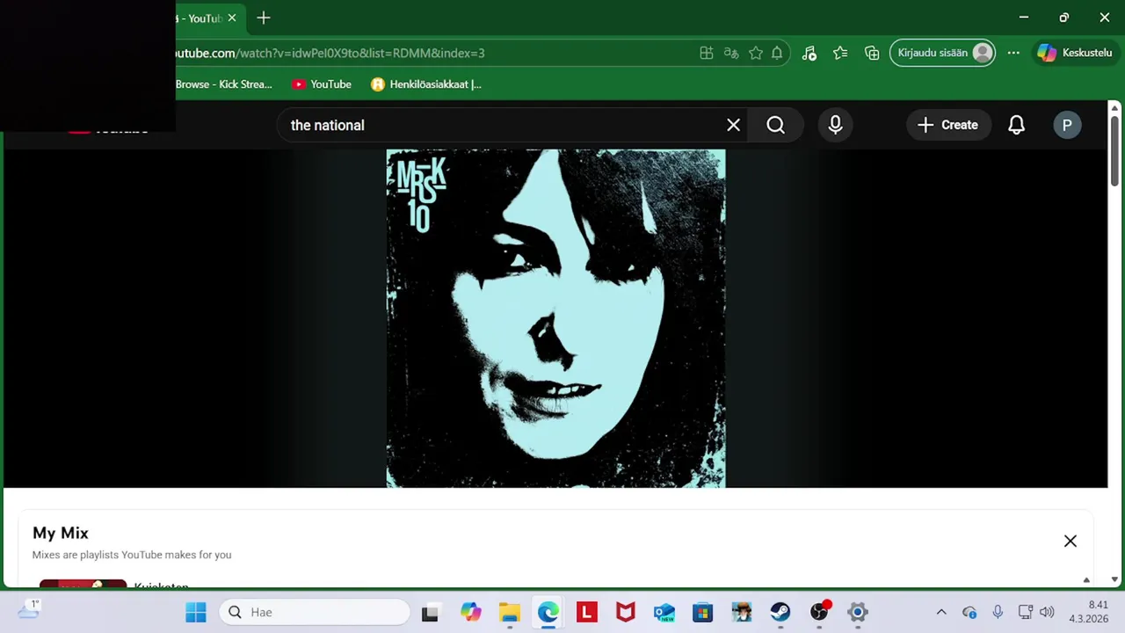Image resolution: width=1125 pixels, height=633 pixels.
Task: Click the My Mix heading
Action: (61, 533)
